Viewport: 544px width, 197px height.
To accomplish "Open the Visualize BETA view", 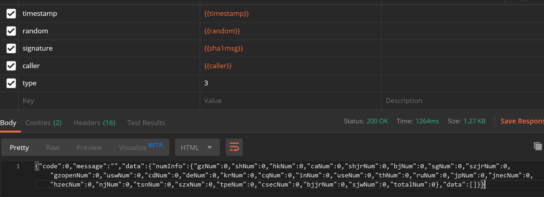I will 140,147.
